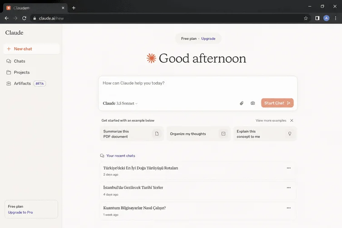The width and height of the screenshot is (342, 228).
Task: Select 'Organize my thoughts' example
Action: point(198,134)
